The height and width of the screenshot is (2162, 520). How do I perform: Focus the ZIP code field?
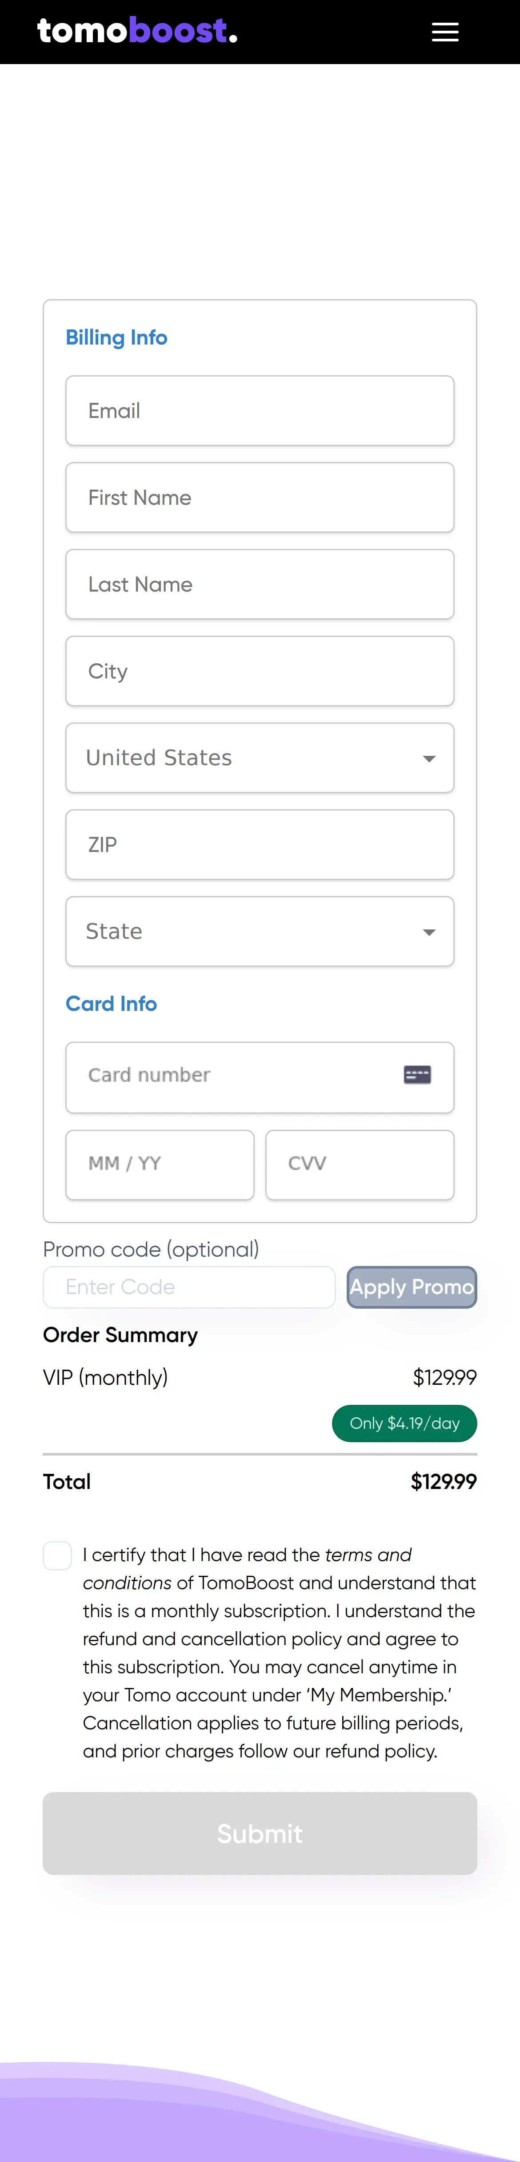click(260, 844)
